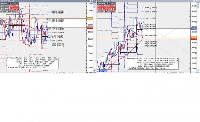The image size is (200, 122).
Task: Close the USD/CHF chart window
Action: [94, 1]
